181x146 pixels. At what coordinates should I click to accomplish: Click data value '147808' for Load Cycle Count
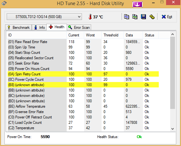coord(131,123)
